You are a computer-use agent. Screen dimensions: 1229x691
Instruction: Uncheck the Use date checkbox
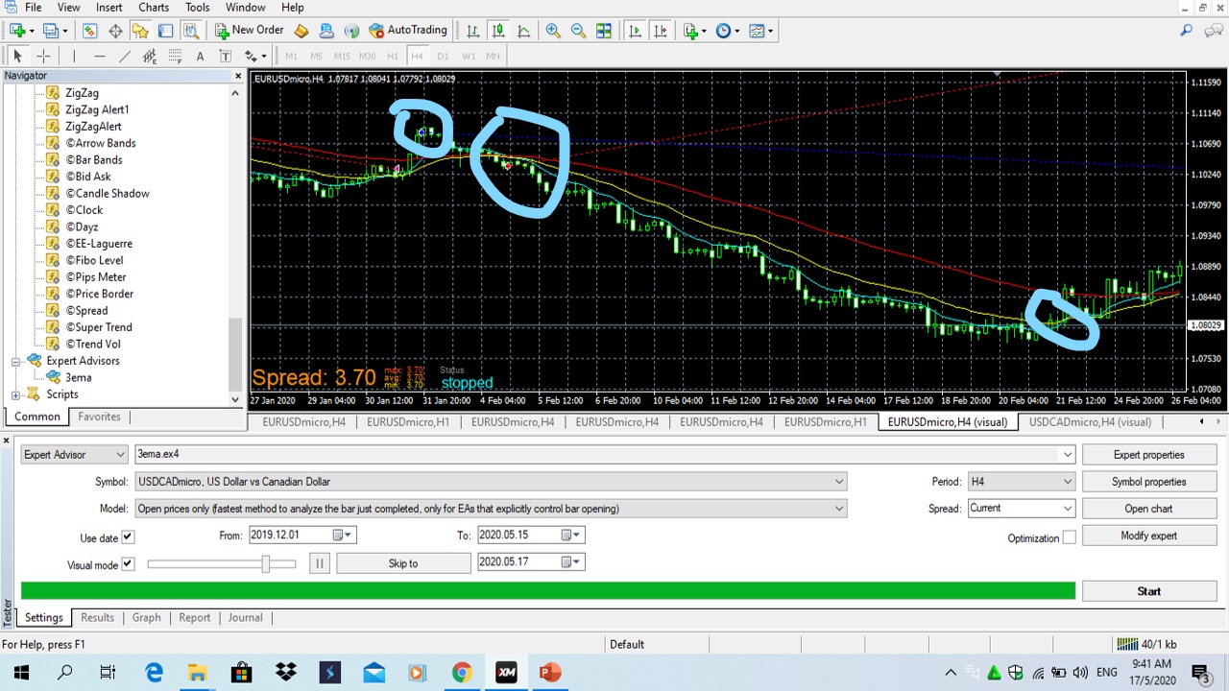(128, 536)
